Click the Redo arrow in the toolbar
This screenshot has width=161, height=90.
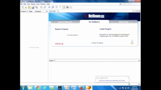click(45, 7)
